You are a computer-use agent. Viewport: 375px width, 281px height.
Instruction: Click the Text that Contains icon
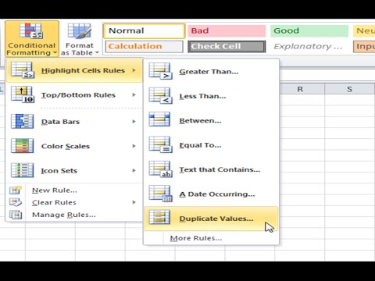click(160, 169)
